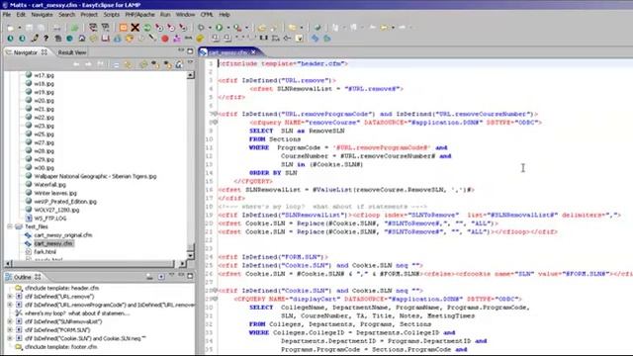Expand the cfif IsDefined("FORM.SLN") outline node
Viewport: 633px width, 356px height.
(x=10, y=330)
